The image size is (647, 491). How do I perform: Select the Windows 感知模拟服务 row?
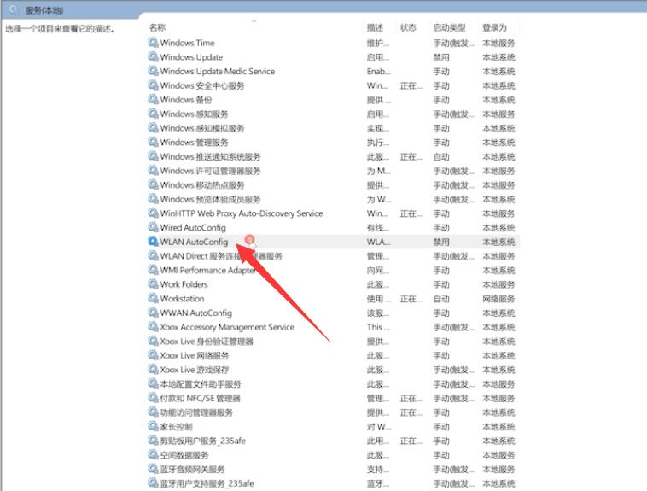pyautogui.click(x=333, y=128)
